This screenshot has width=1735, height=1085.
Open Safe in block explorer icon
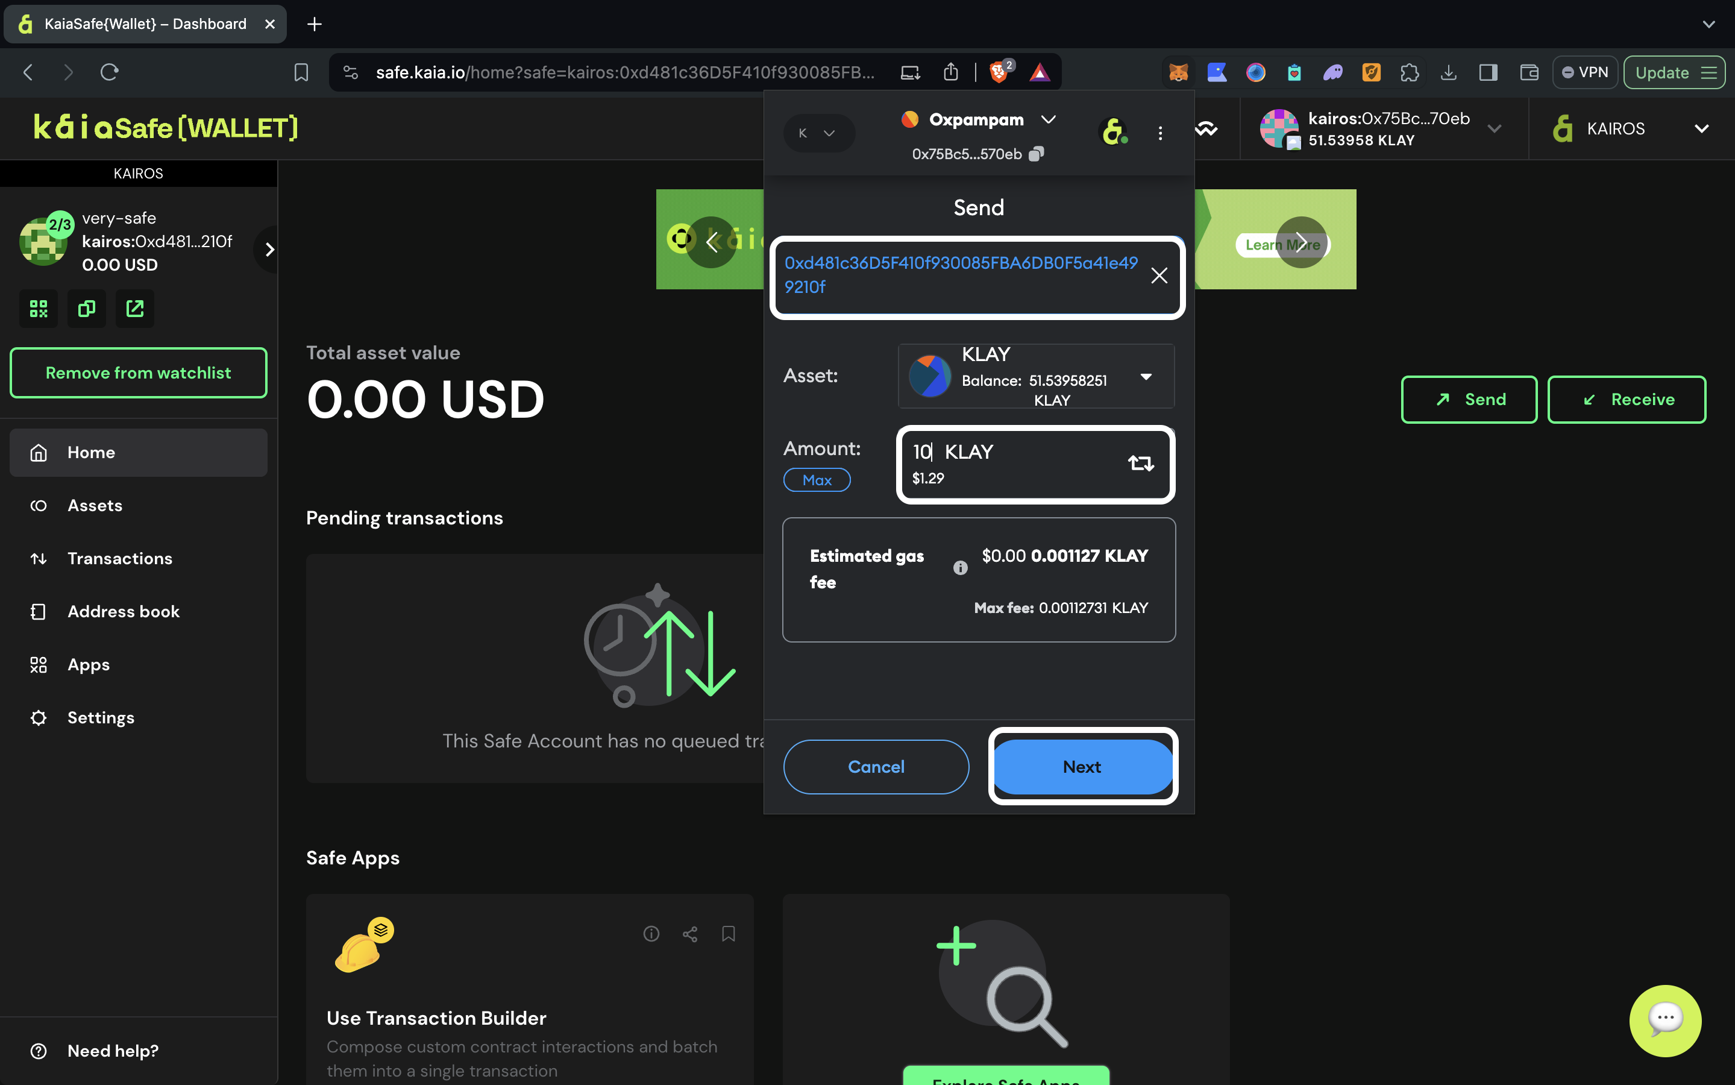(x=135, y=309)
